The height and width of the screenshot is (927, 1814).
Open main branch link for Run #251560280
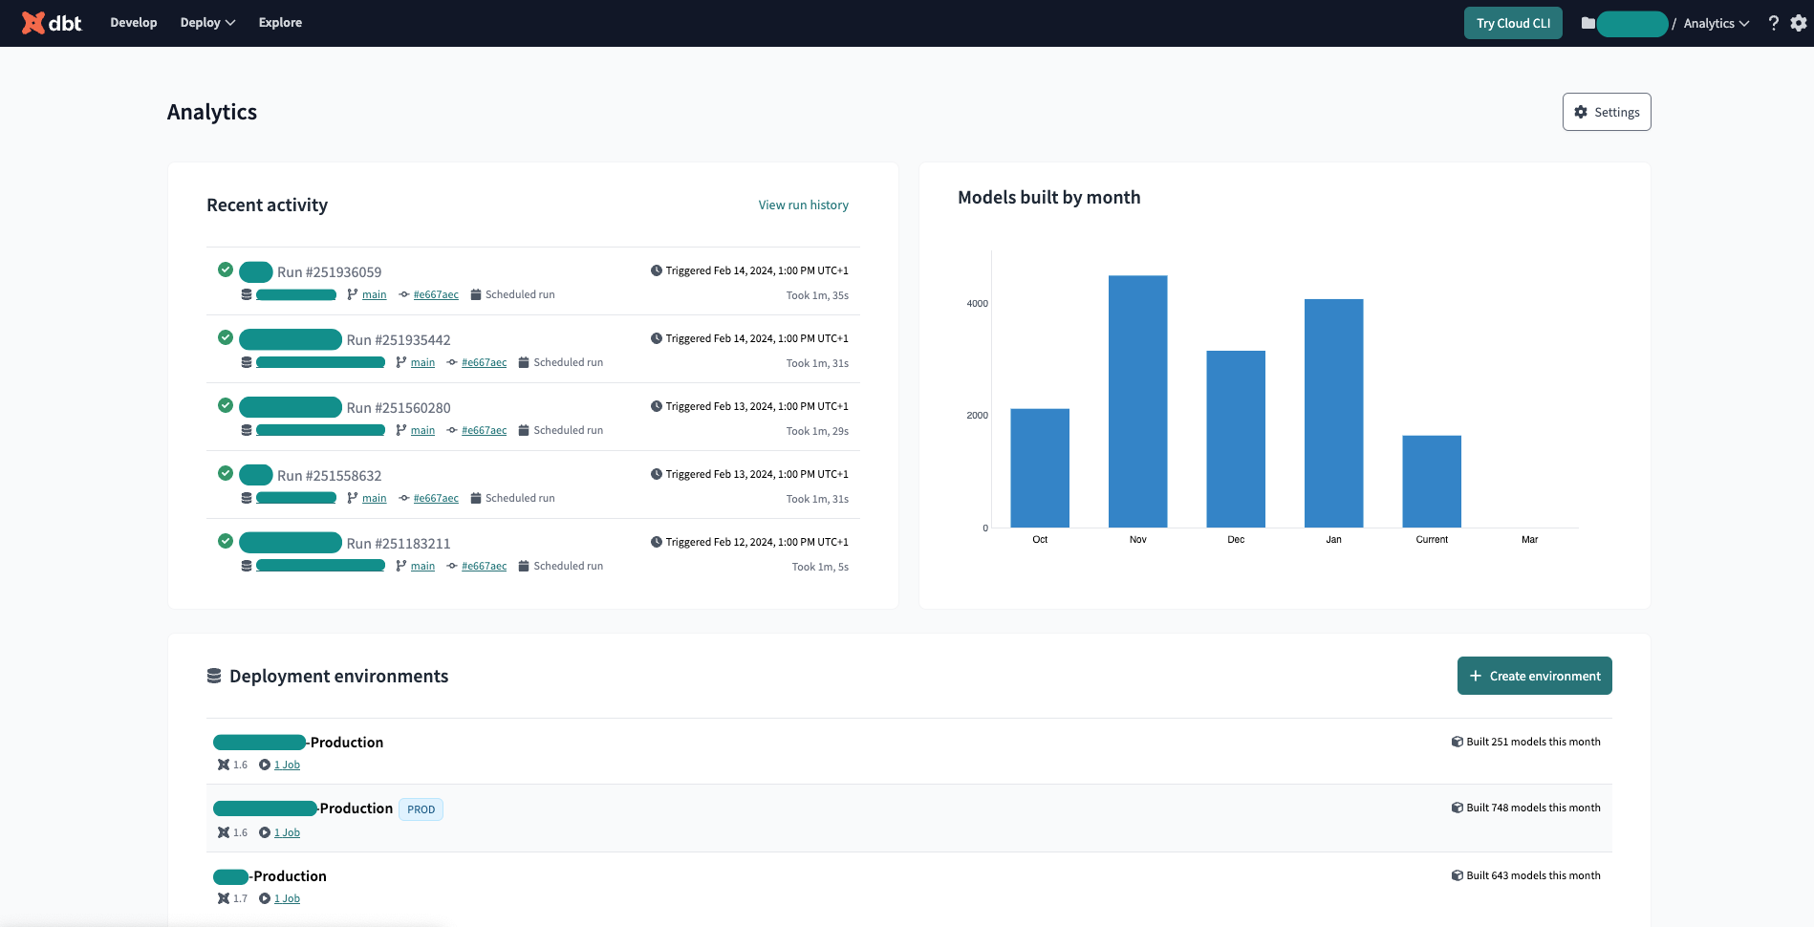pyautogui.click(x=423, y=430)
